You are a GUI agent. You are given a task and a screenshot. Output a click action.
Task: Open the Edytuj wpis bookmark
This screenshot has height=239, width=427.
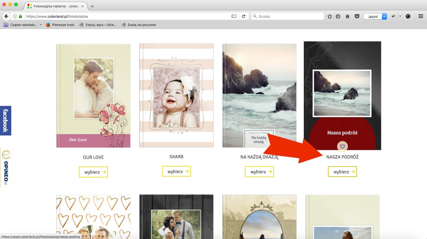(98, 25)
